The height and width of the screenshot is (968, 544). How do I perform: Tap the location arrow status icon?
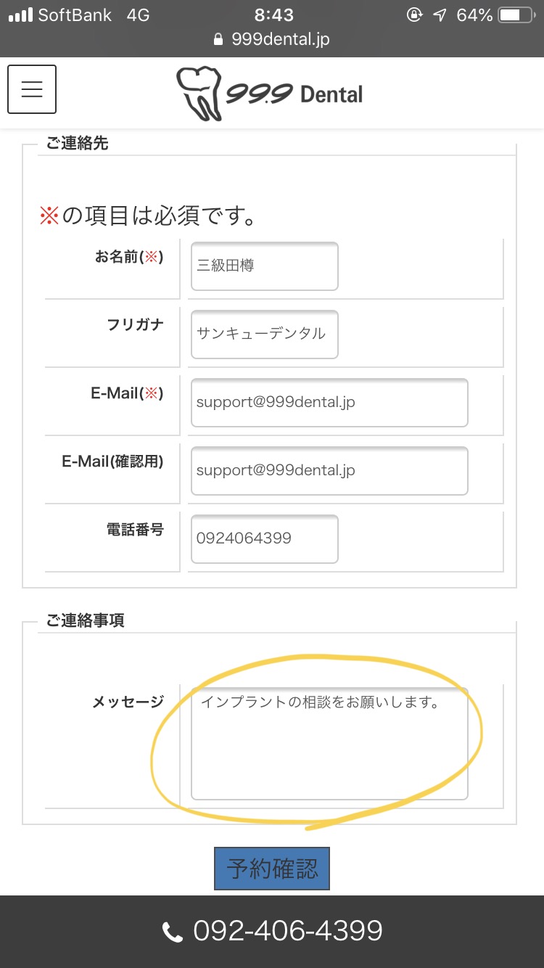[x=440, y=15]
